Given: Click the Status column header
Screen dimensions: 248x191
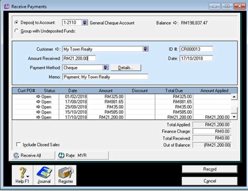Looking at the screenshot, I should pos(50,91).
